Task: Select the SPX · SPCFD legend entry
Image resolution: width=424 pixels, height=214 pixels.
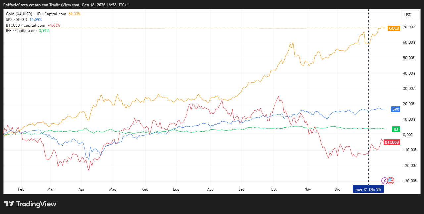Action: click(17, 20)
